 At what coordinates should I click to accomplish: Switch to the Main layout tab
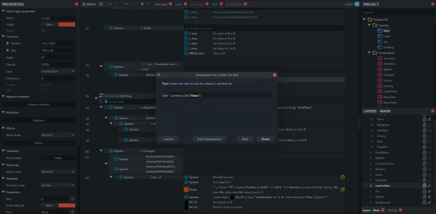point(215,4)
